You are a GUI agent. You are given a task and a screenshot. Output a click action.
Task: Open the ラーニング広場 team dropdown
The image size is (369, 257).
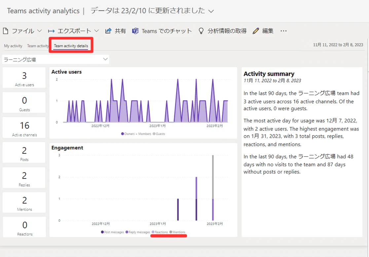click(55, 59)
